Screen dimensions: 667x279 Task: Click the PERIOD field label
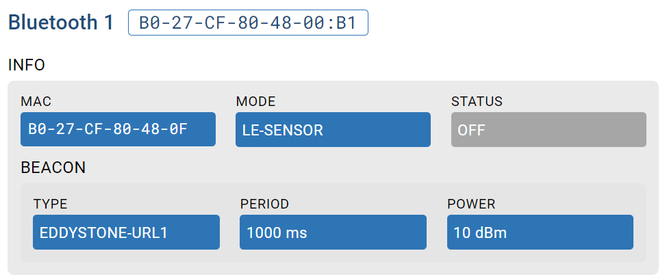(x=264, y=204)
